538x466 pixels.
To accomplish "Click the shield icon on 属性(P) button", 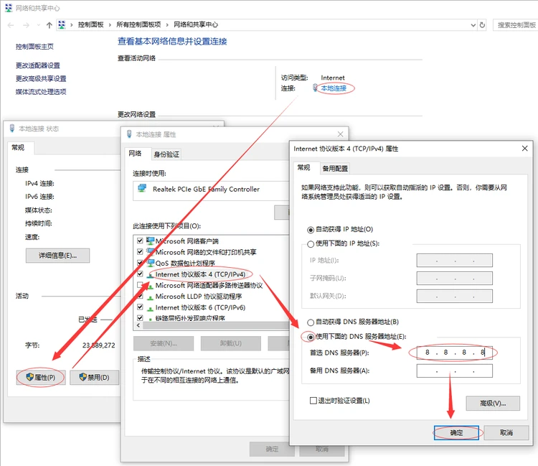I will click(30, 377).
